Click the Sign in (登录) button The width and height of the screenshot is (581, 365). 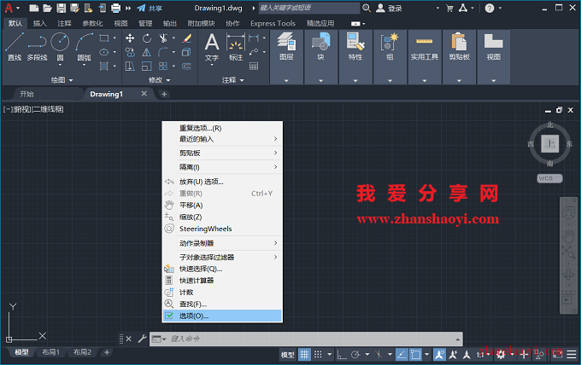(x=389, y=9)
